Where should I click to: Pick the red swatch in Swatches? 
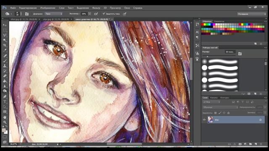click(x=203, y=24)
